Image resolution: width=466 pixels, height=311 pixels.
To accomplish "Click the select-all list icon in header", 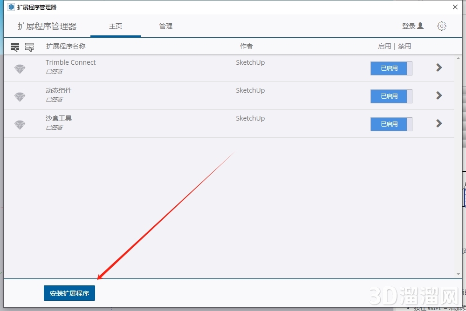I will (x=15, y=47).
